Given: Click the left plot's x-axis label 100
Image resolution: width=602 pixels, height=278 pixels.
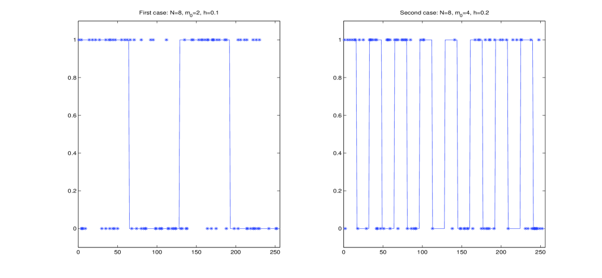Looking at the screenshot, I should 157,254.
